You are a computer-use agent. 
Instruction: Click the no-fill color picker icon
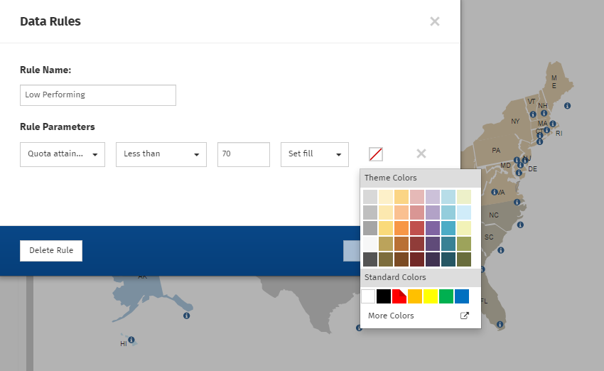376,154
